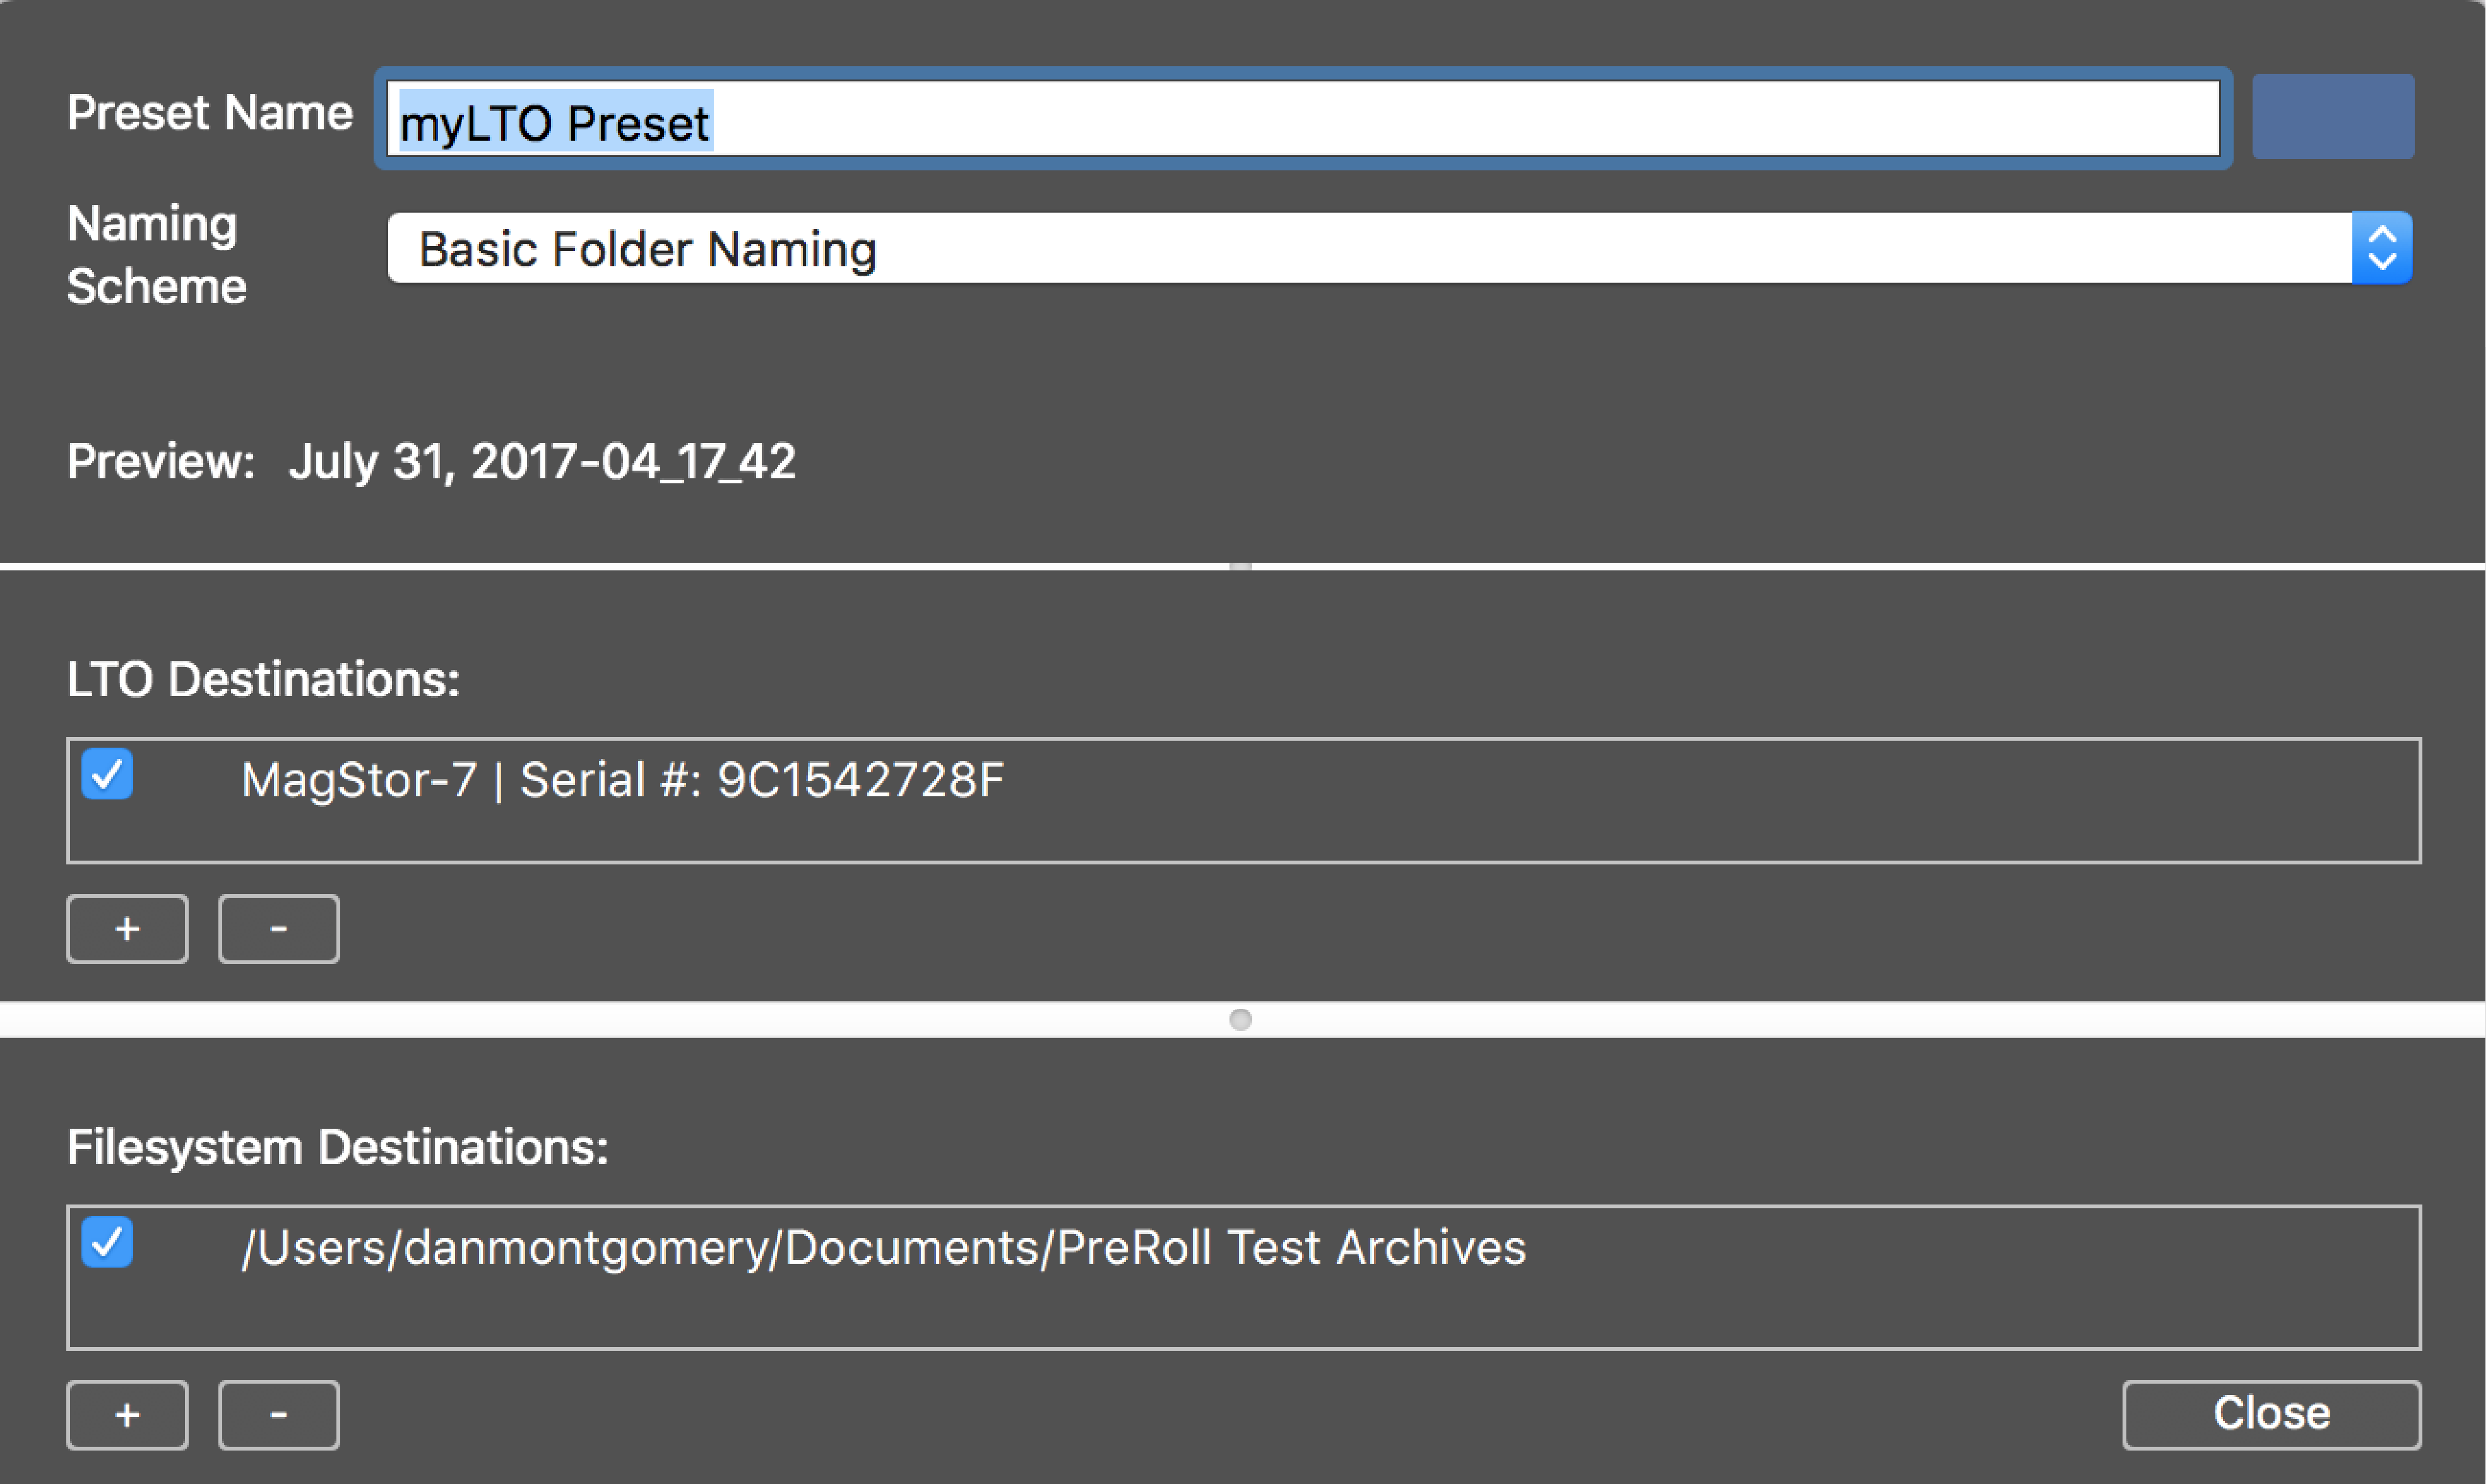Click the Naming Scheme stepper arrows

tap(2382, 248)
